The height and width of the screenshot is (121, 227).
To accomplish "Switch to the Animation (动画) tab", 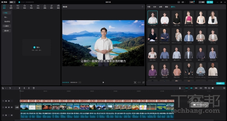I will 161,7.
